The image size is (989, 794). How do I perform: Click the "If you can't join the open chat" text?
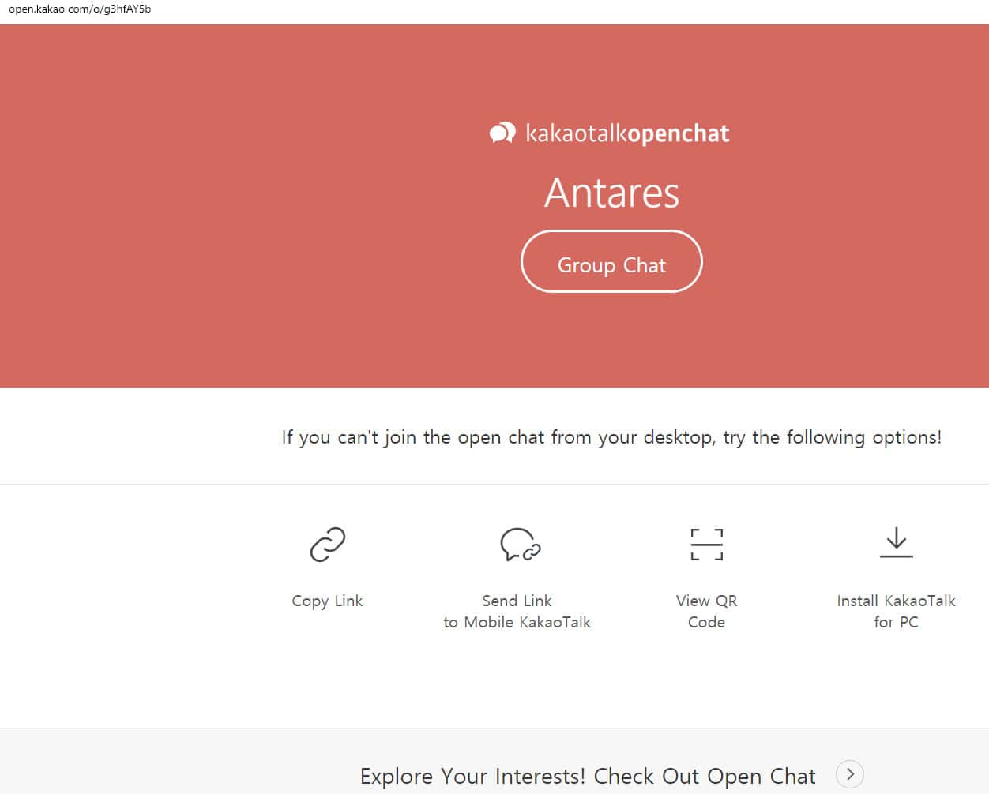611,437
